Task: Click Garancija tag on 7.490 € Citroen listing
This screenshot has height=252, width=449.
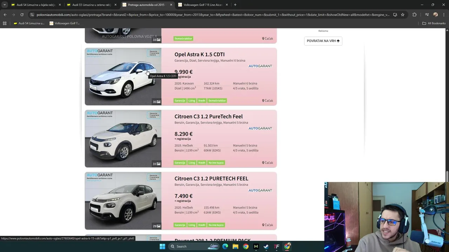Action: tap(180, 225)
